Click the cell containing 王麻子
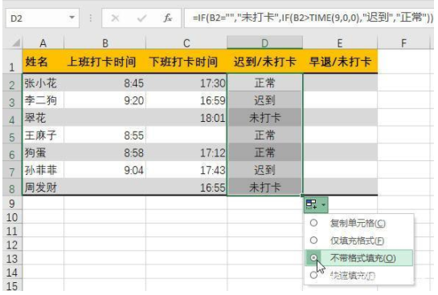Image resolution: width=438 pixels, height=295 pixels. 43,135
